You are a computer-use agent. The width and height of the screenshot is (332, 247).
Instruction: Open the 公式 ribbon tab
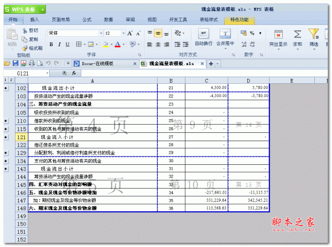(87, 20)
